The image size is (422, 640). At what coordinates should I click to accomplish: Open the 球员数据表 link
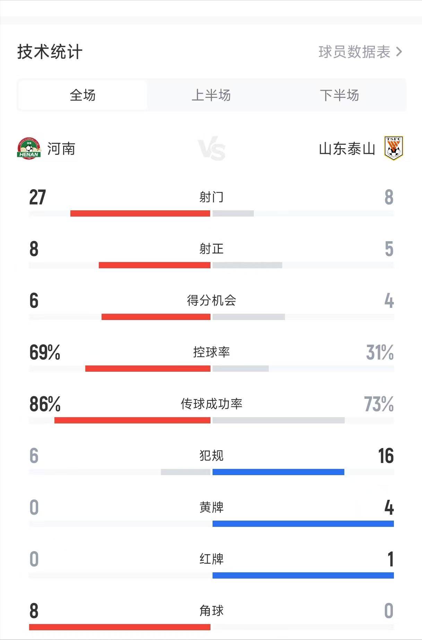(x=354, y=52)
